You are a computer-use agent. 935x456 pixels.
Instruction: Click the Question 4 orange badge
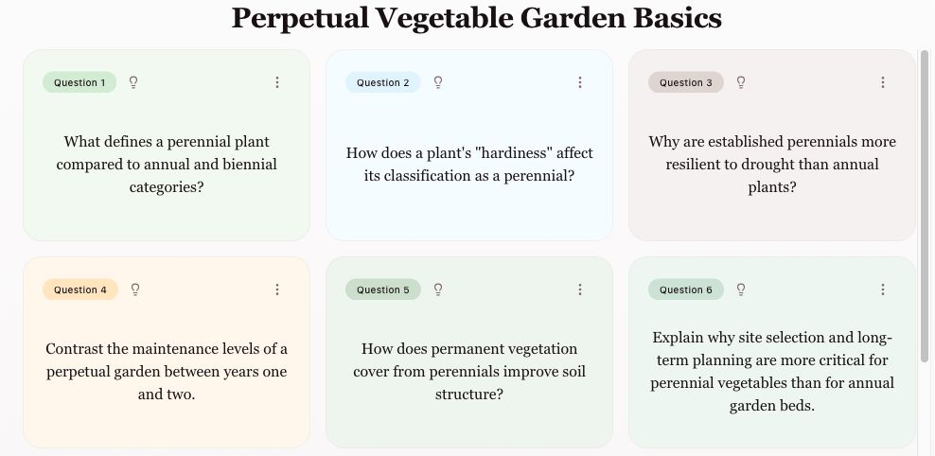point(80,289)
